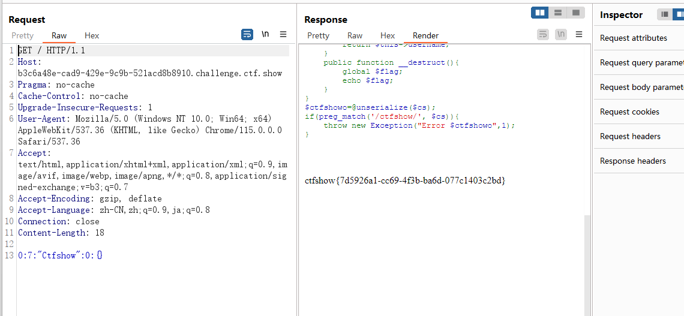This screenshot has height=316, width=684.
Task: Select top-bottom stacked layout icon
Action: tap(557, 13)
